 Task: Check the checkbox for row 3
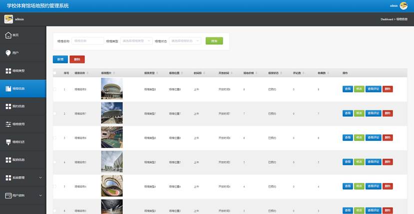pos(54,138)
